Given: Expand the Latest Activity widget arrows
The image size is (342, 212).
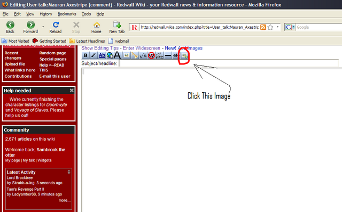Looking at the screenshot, I should click(69, 172).
